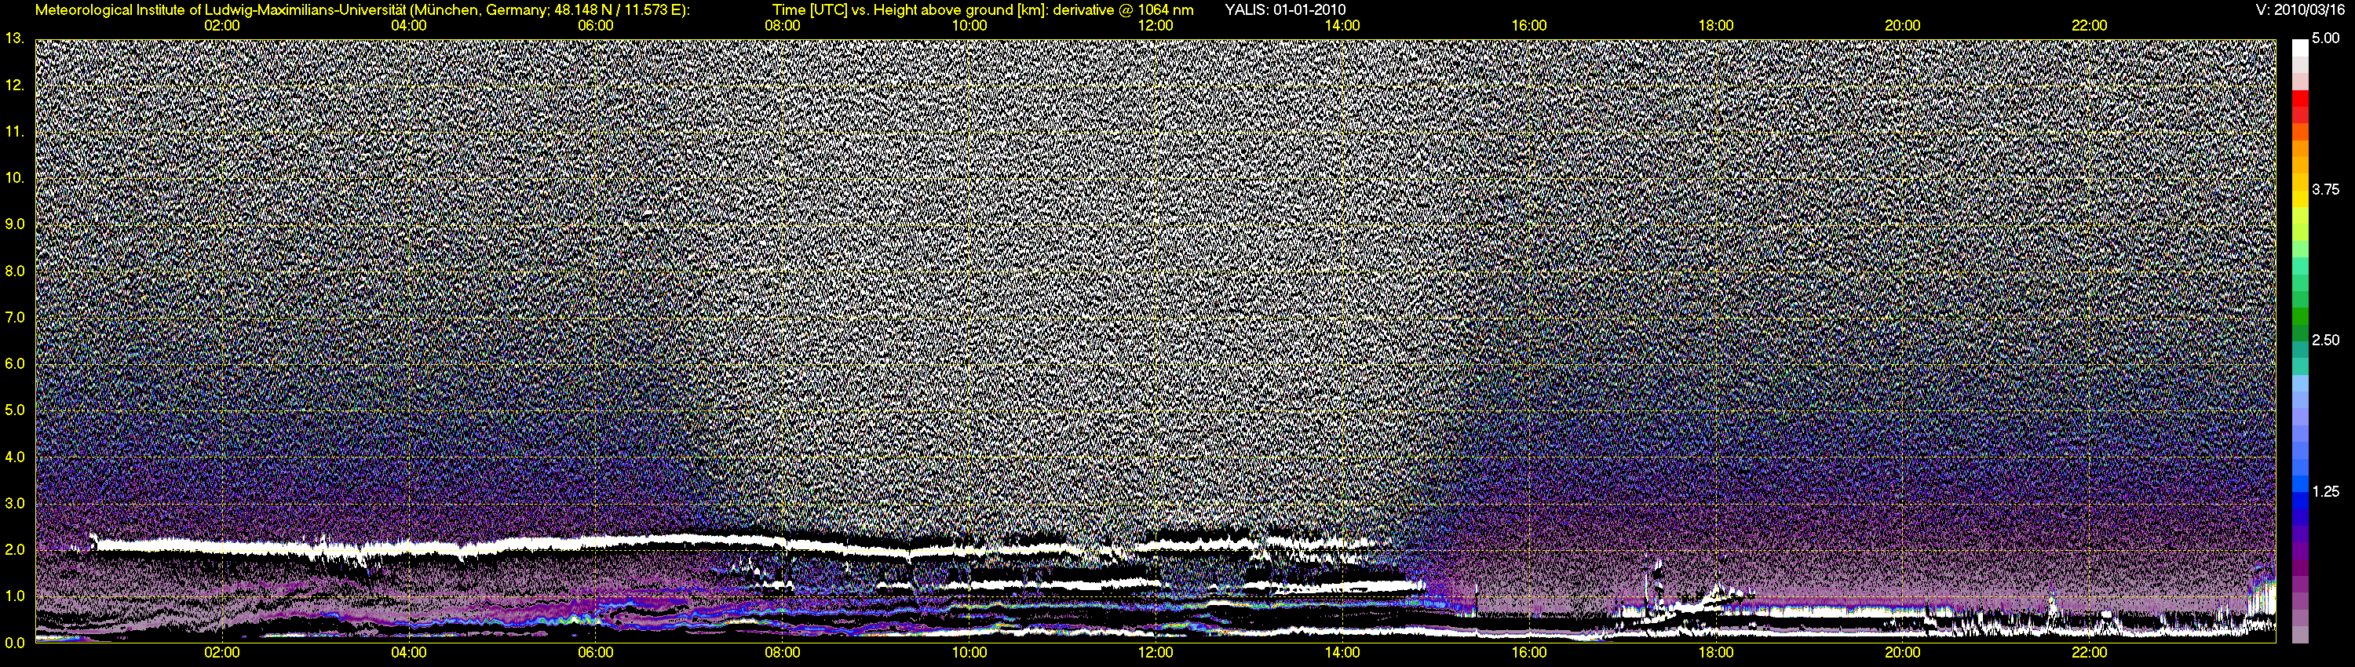The image size is (2355, 667).
Task: Click the 'Time [UTC] vs. Height above ground' caption
Action: [x=982, y=10]
